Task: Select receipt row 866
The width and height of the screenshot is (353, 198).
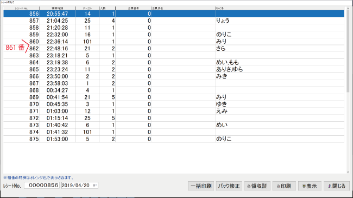Action: [x=174, y=76]
